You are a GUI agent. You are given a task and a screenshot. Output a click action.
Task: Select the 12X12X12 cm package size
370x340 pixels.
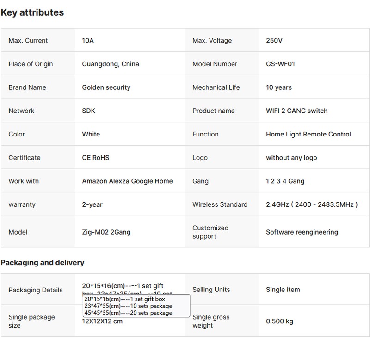(103, 321)
